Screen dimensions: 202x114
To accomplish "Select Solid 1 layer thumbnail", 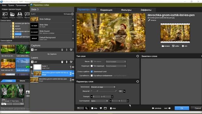I will [x=37, y=67].
